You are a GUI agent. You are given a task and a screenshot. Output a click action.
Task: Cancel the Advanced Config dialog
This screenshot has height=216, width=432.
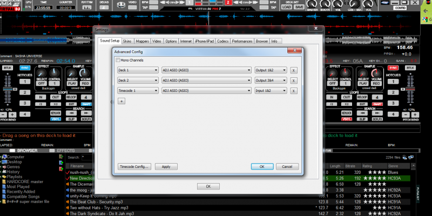287,167
